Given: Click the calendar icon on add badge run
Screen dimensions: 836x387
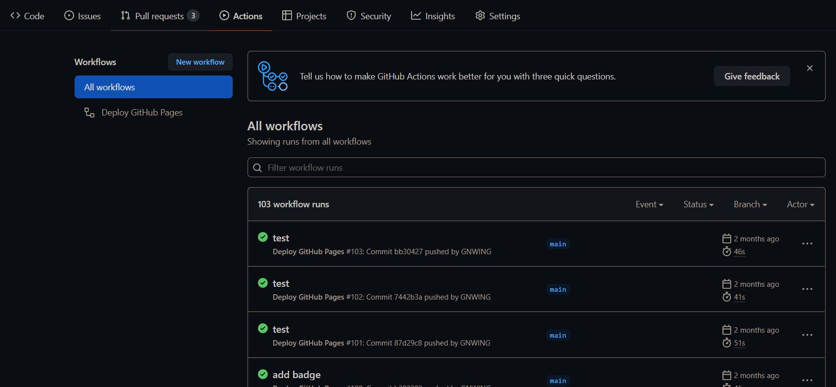Looking at the screenshot, I should point(726,375).
